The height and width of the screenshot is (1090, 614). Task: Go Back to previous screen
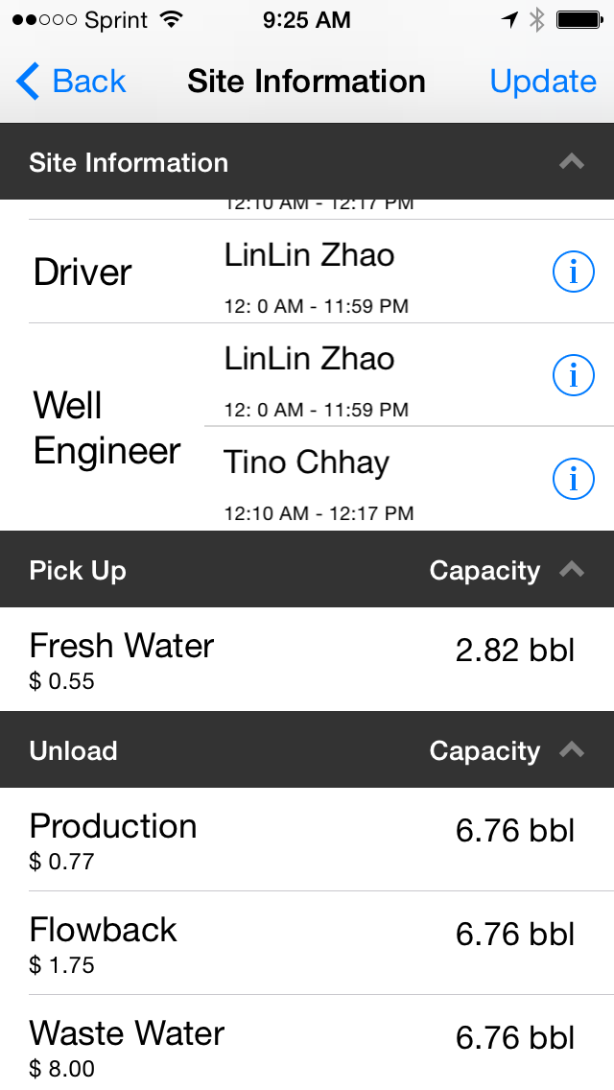[73, 82]
